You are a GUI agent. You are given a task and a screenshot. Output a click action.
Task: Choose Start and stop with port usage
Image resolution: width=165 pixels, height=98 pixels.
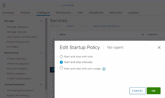click(61, 68)
